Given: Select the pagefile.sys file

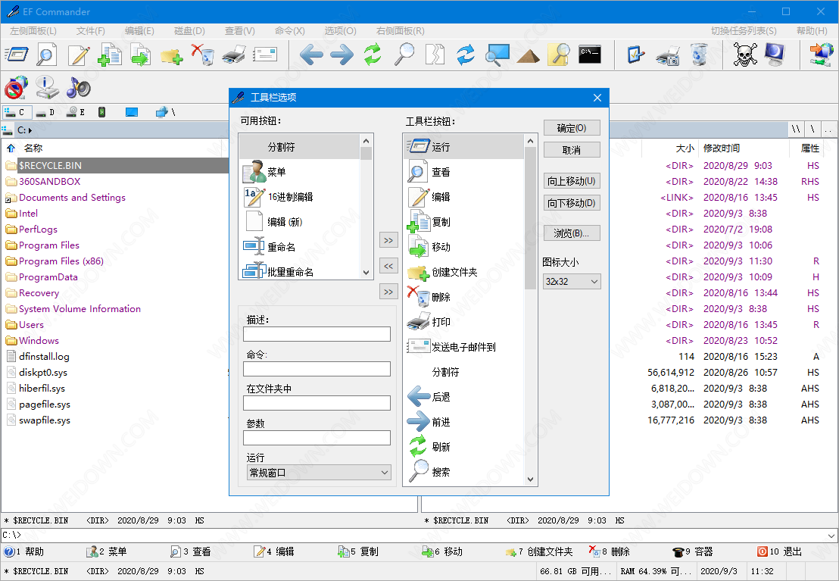Looking at the screenshot, I should (45, 405).
